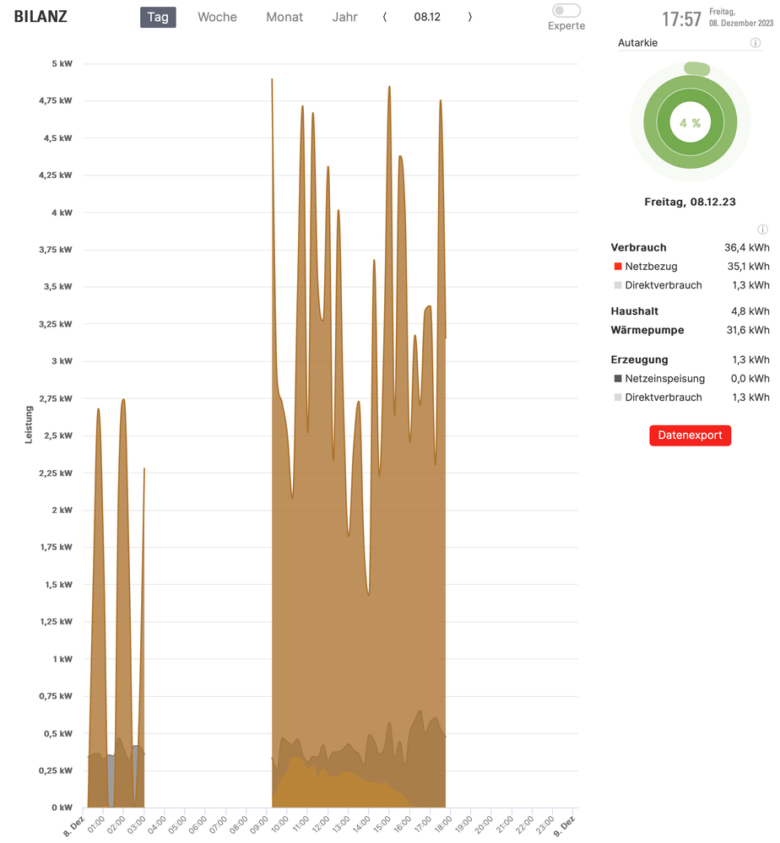The height and width of the screenshot is (843, 780).
Task: Click the Verbrauch 36,4 kWh value
Action: pyautogui.click(x=746, y=248)
